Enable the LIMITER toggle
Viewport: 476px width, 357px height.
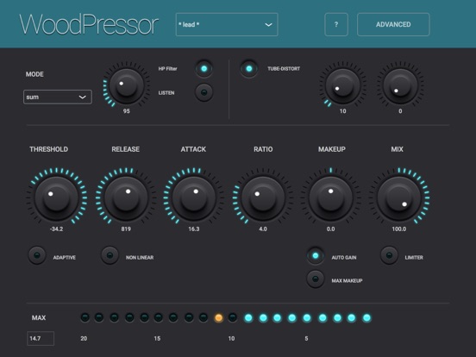tap(389, 255)
